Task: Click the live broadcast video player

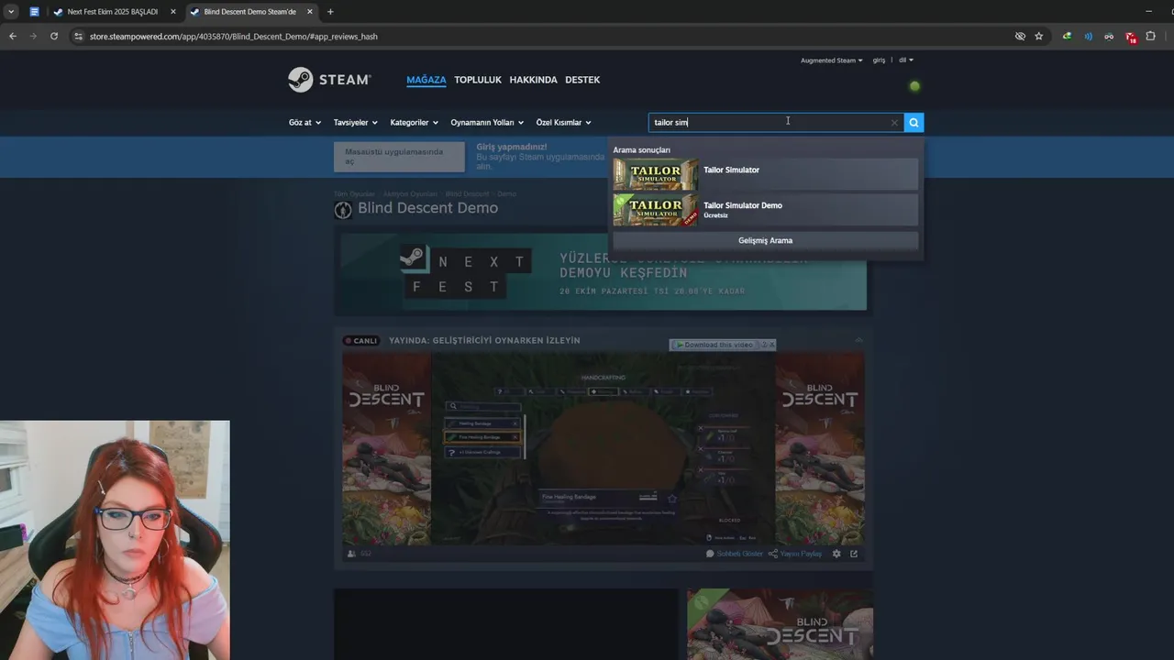Action: point(604,449)
